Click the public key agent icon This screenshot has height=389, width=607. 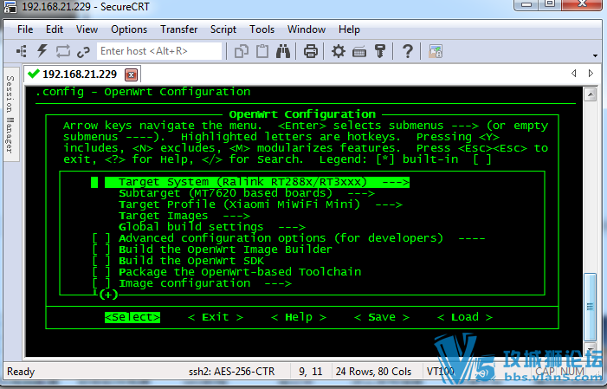(380, 51)
